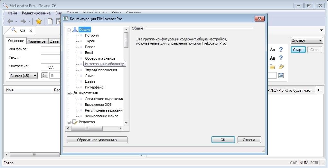This screenshot has height=168, width=328.
Task: Click the results pane horizontal scrollbar
Action: 34,155
